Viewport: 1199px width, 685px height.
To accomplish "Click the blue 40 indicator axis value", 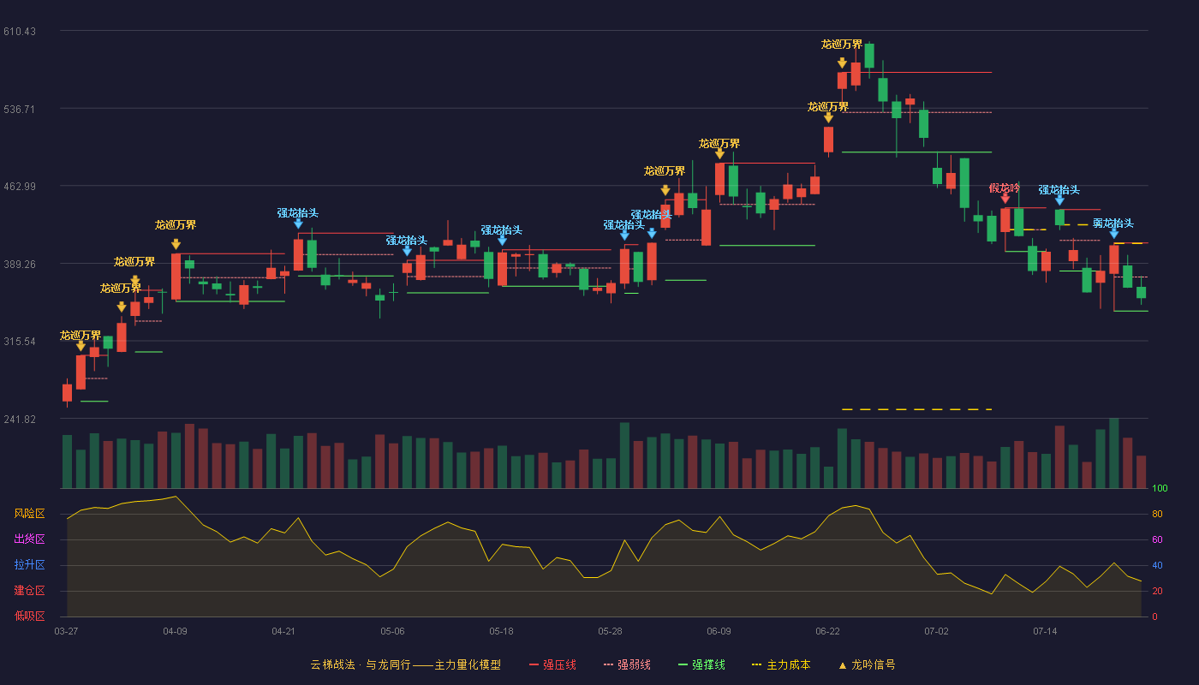I will point(1157,566).
